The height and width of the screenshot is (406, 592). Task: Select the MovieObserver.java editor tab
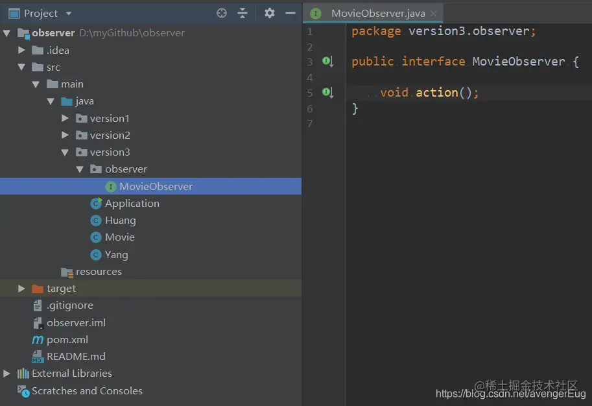(373, 13)
